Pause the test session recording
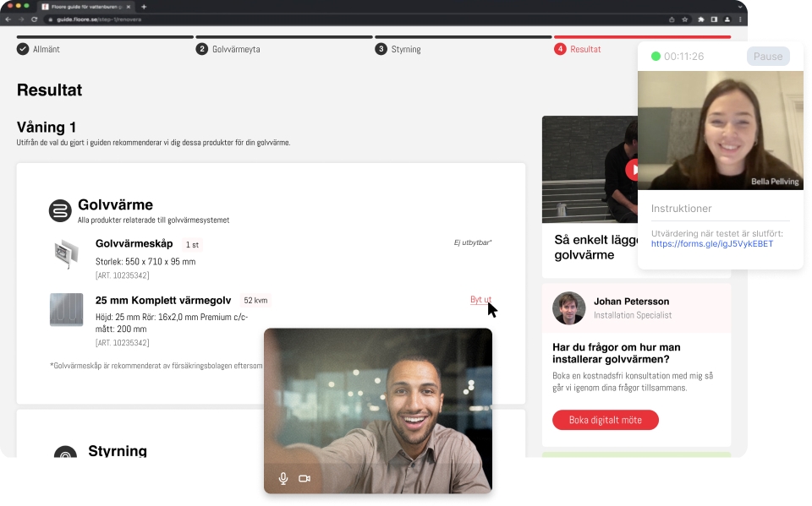The image size is (812, 506). click(768, 57)
